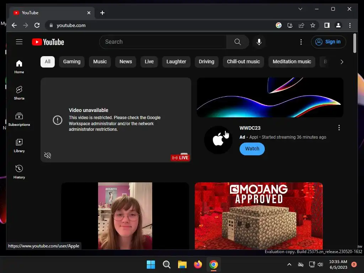Click the search magnifier button
This screenshot has width=364, height=273.
(237, 42)
